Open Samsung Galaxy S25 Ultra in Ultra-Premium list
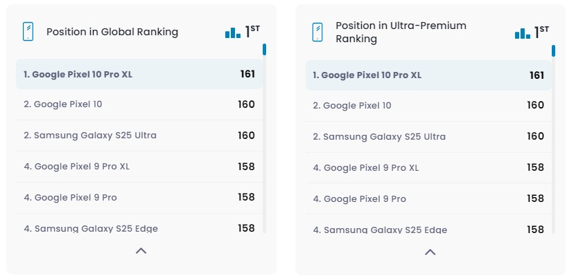Image resolution: width=567 pixels, height=278 pixels. [379, 137]
